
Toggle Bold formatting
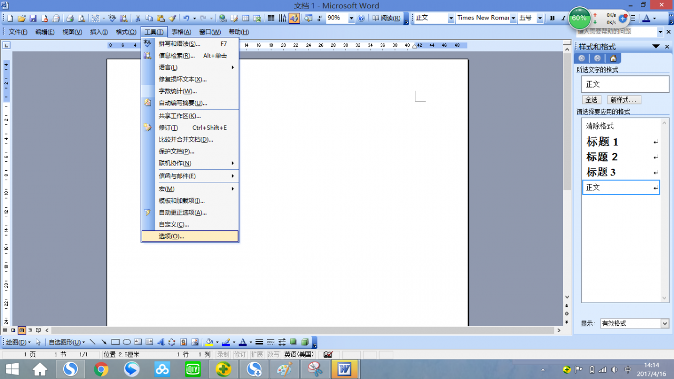(x=552, y=18)
